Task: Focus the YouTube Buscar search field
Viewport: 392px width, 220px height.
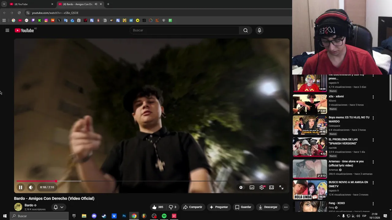Action: pos(185,30)
